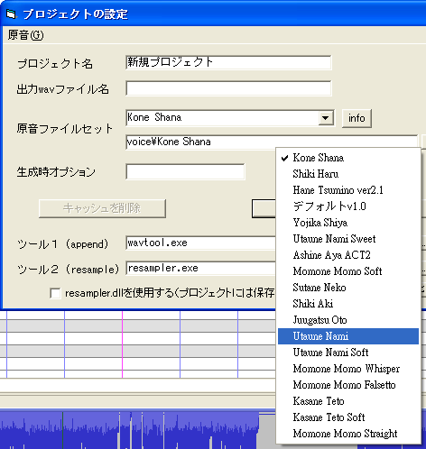Click the 出力wavファイル名 input field

click(228, 88)
